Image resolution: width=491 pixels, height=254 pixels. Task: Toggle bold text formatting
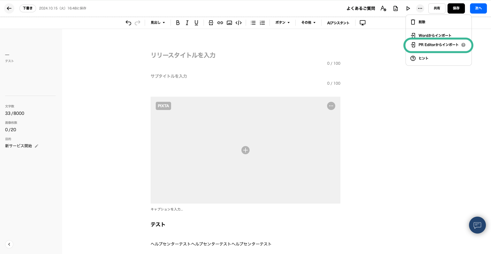point(178,23)
